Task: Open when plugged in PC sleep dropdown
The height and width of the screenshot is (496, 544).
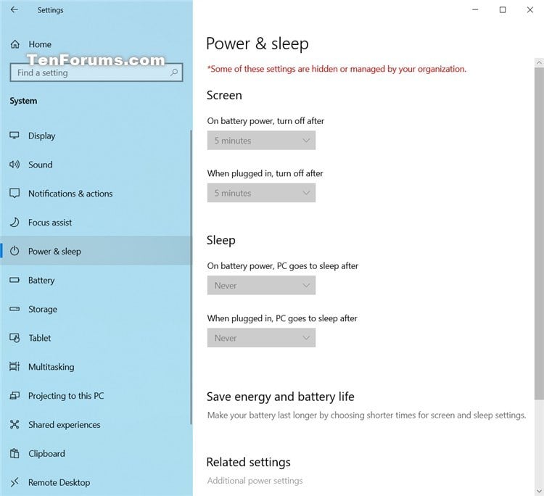Action: (261, 338)
